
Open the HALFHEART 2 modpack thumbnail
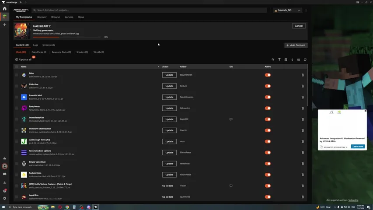click(x=22, y=31)
